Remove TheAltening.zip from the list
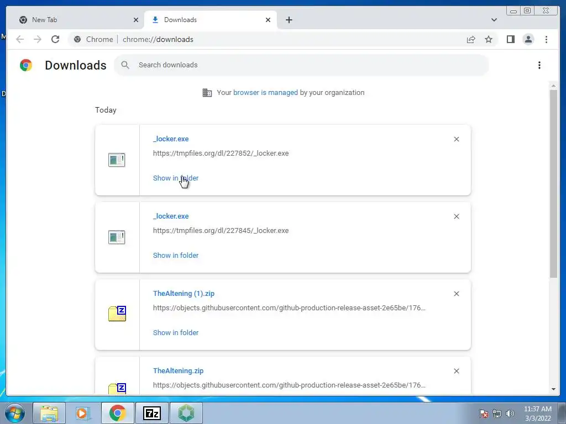566x424 pixels. point(456,371)
